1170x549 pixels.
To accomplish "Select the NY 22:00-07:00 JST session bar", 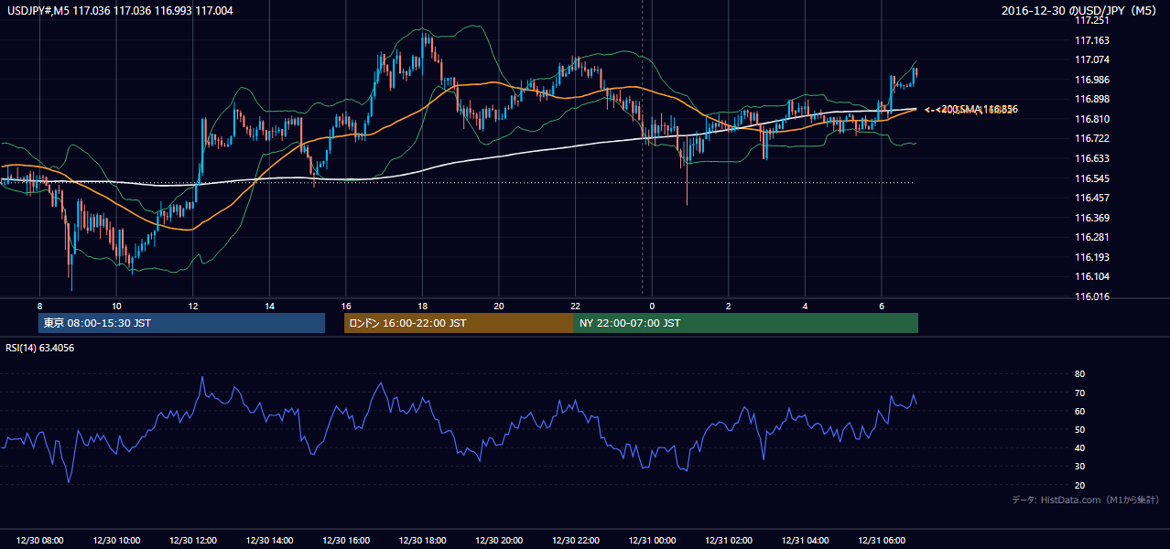I will tap(746, 323).
